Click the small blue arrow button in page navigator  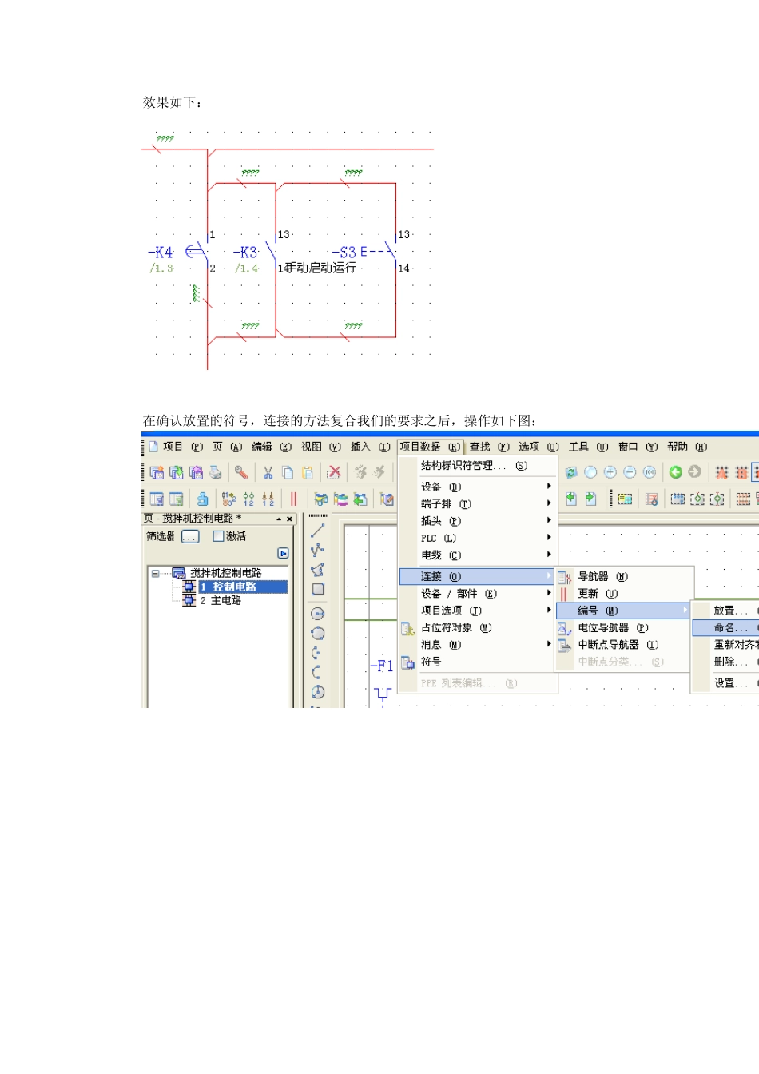coord(283,553)
